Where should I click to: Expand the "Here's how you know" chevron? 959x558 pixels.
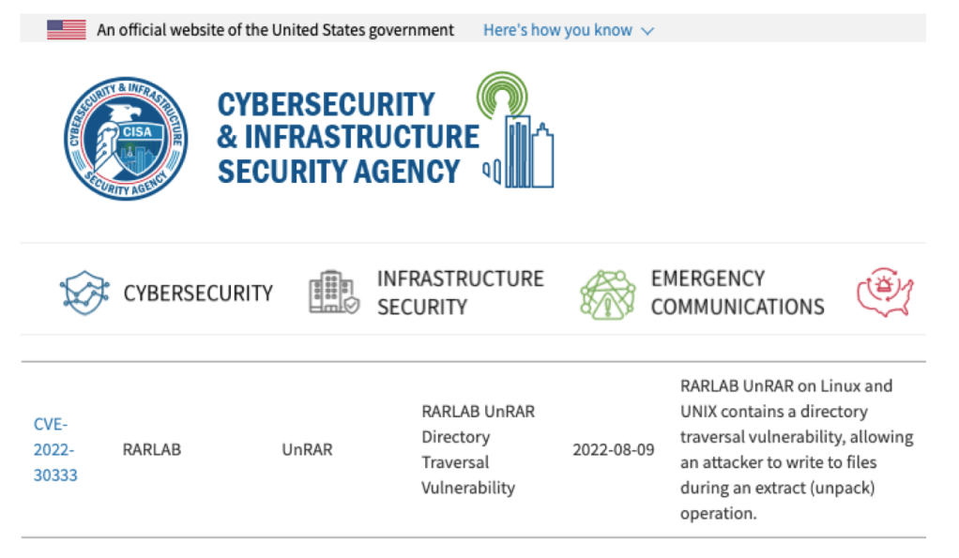(x=647, y=31)
